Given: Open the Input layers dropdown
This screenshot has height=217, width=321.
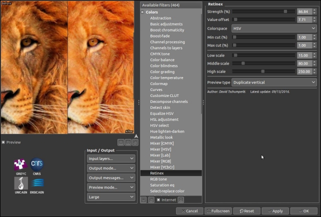Looking at the screenshot, I should pos(111,158).
